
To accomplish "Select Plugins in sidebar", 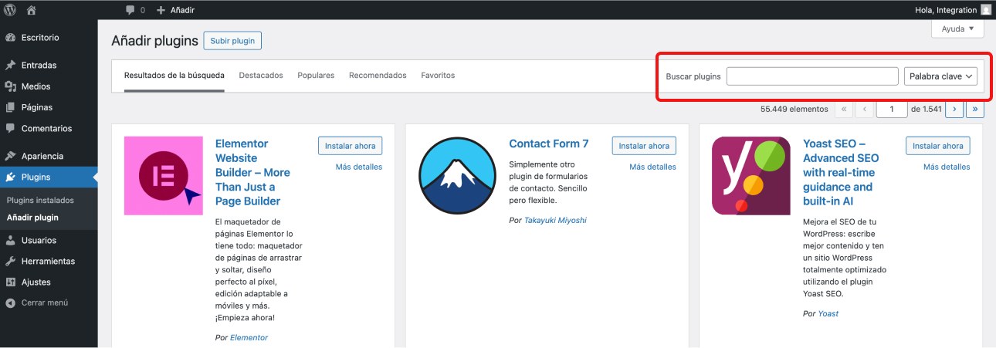I will coord(49,177).
